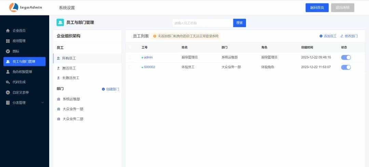Tick the select-all checkbox in table header
The image size is (369, 167).
(130, 47)
